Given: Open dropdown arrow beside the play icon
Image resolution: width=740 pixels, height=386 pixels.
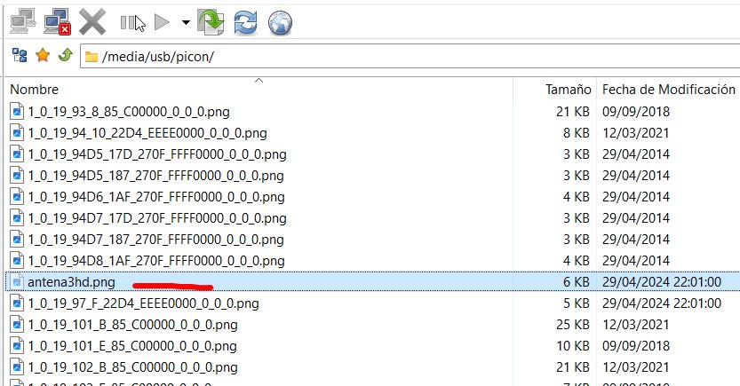Looking at the screenshot, I should (185, 20).
